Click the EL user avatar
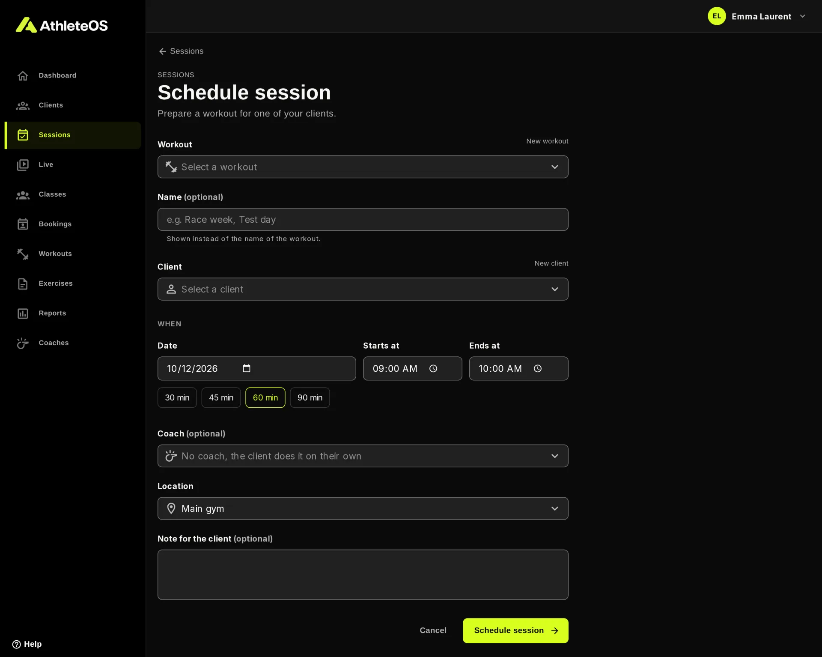Image resolution: width=822 pixels, height=657 pixels. [717, 16]
